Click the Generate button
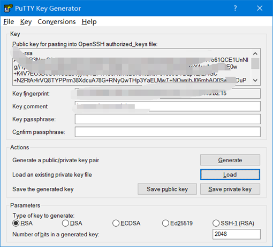 pyautogui.click(x=230, y=160)
